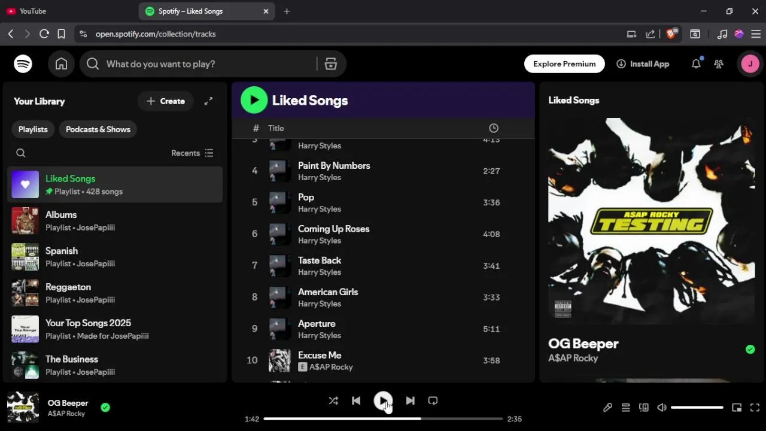
Task: Open Liked Songs in the library
Action: click(115, 184)
